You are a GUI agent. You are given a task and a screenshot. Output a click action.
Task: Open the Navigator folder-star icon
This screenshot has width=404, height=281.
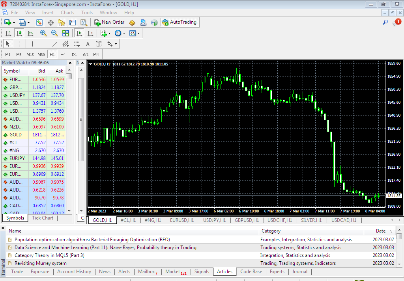click(62, 22)
